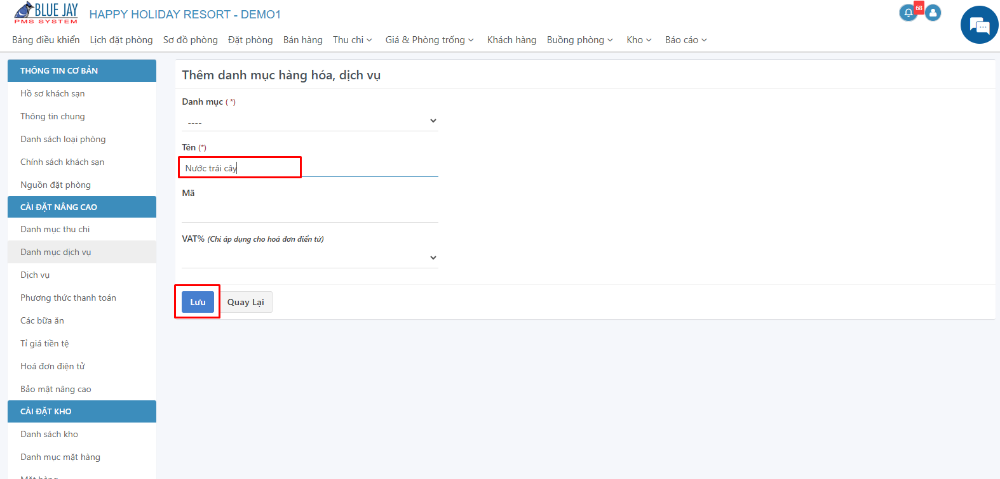This screenshot has height=479, width=1000.
Task: Expand the Báo cáo menu
Action: point(686,40)
